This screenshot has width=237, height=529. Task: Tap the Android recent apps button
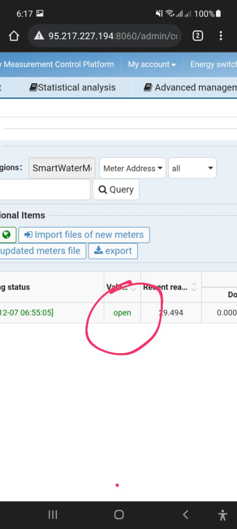pyautogui.click(x=52, y=514)
